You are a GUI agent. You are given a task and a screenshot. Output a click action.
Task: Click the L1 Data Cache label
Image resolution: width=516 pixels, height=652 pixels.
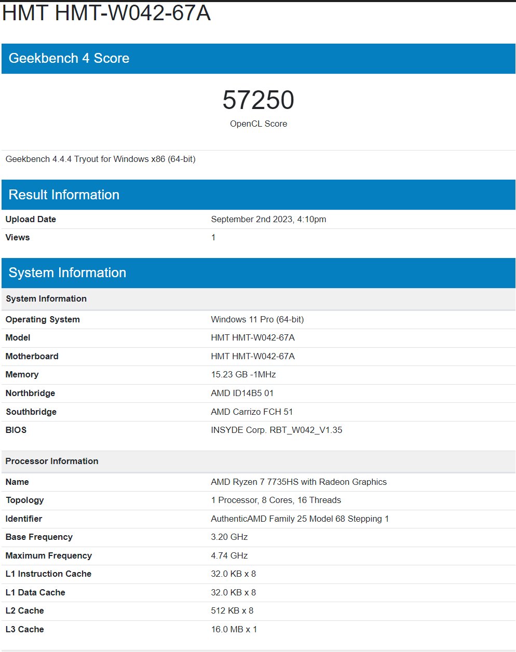tap(35, 592)
